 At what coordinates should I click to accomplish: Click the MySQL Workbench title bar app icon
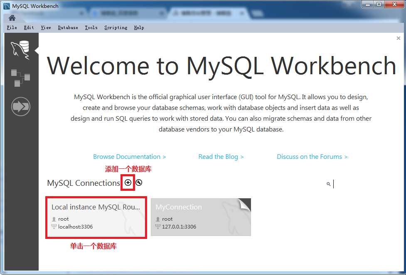(x=7, y=6)
